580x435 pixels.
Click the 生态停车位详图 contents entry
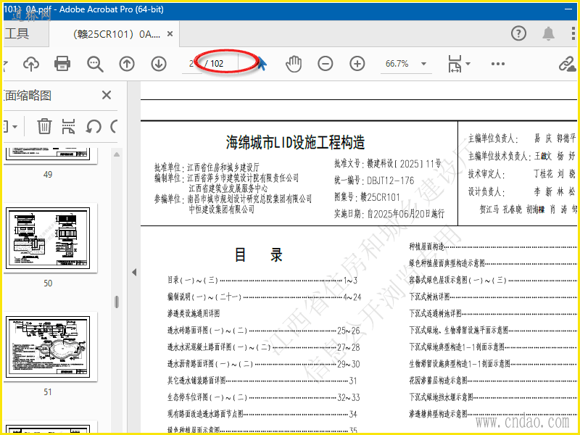263,397
